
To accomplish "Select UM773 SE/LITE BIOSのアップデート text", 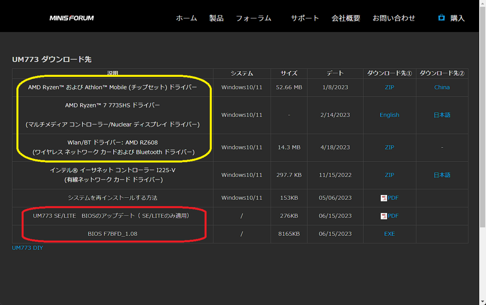I will tap(111, 215).
